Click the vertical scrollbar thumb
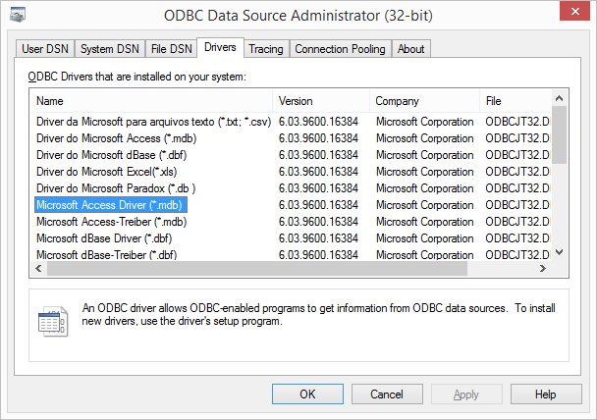 tap(559, 135)
